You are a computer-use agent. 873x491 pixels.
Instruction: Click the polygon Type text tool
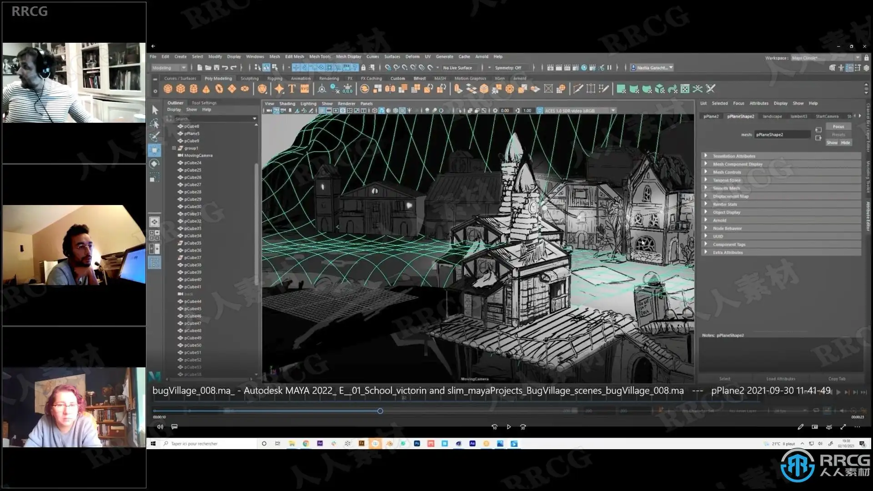(x=292, y=89)
